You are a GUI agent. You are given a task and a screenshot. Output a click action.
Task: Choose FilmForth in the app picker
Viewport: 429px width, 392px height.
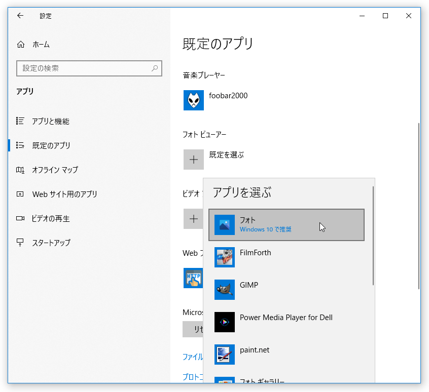tap(287, 257)
